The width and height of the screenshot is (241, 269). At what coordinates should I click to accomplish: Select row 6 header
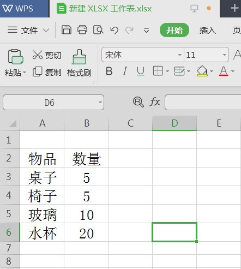coord(10,232)
